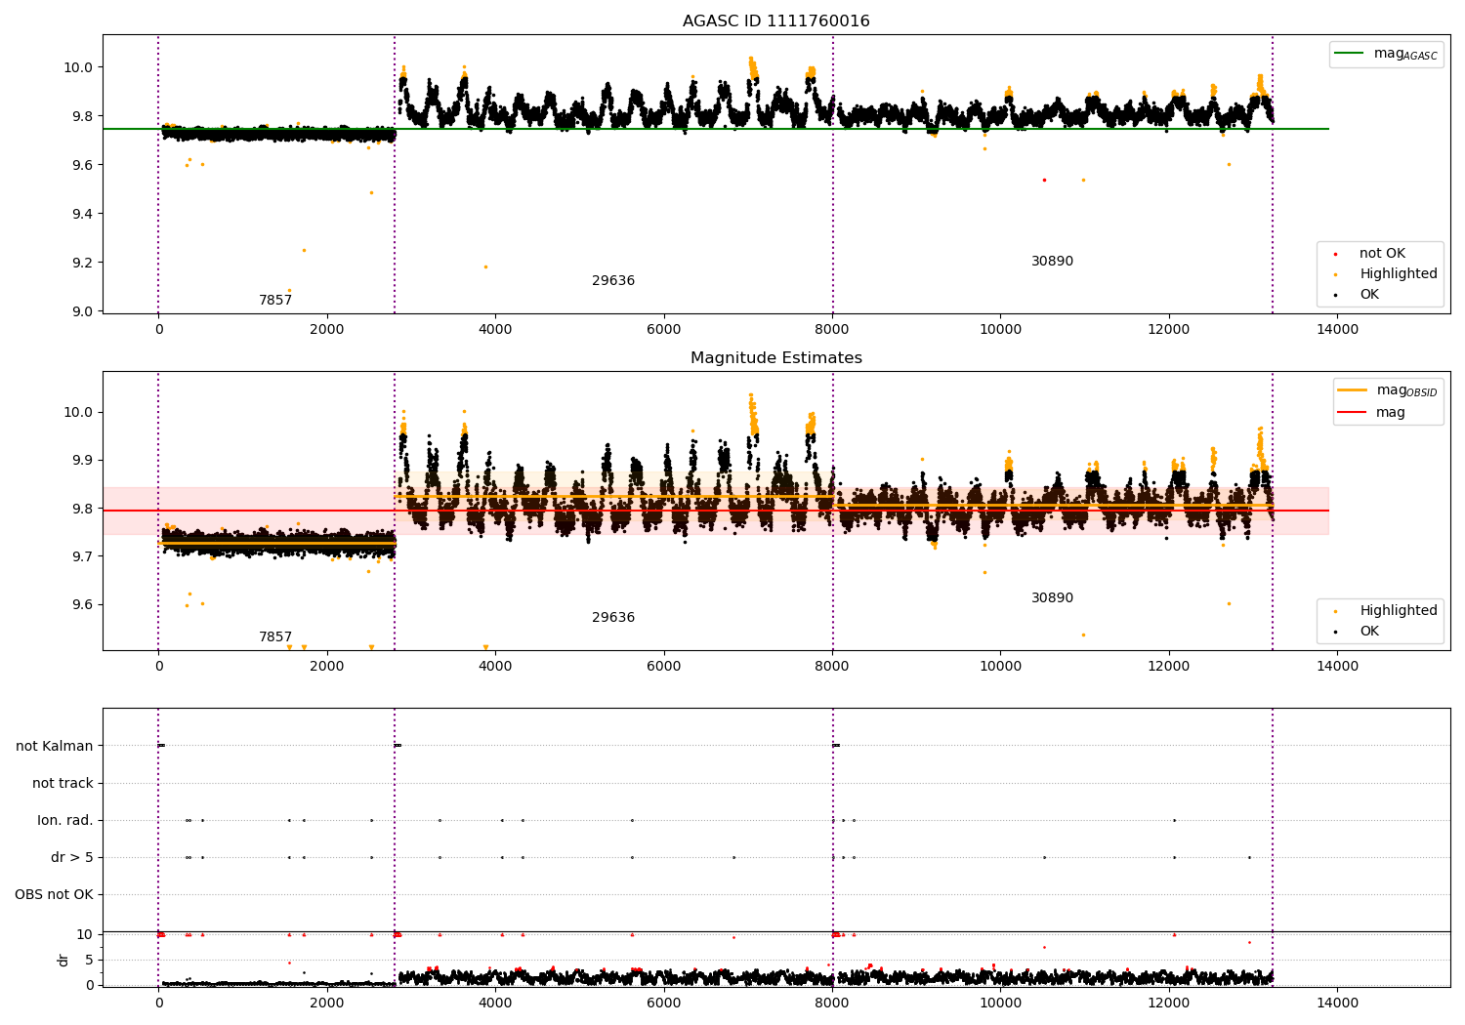Select the red 'mag' legend entry in the middle plot
The image size is (1465, 1025).
click(1372, 413)
